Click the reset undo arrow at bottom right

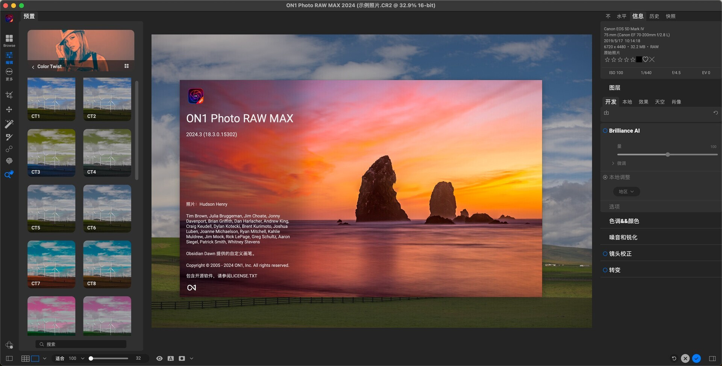pyautogui.click(x=674, y=358)
